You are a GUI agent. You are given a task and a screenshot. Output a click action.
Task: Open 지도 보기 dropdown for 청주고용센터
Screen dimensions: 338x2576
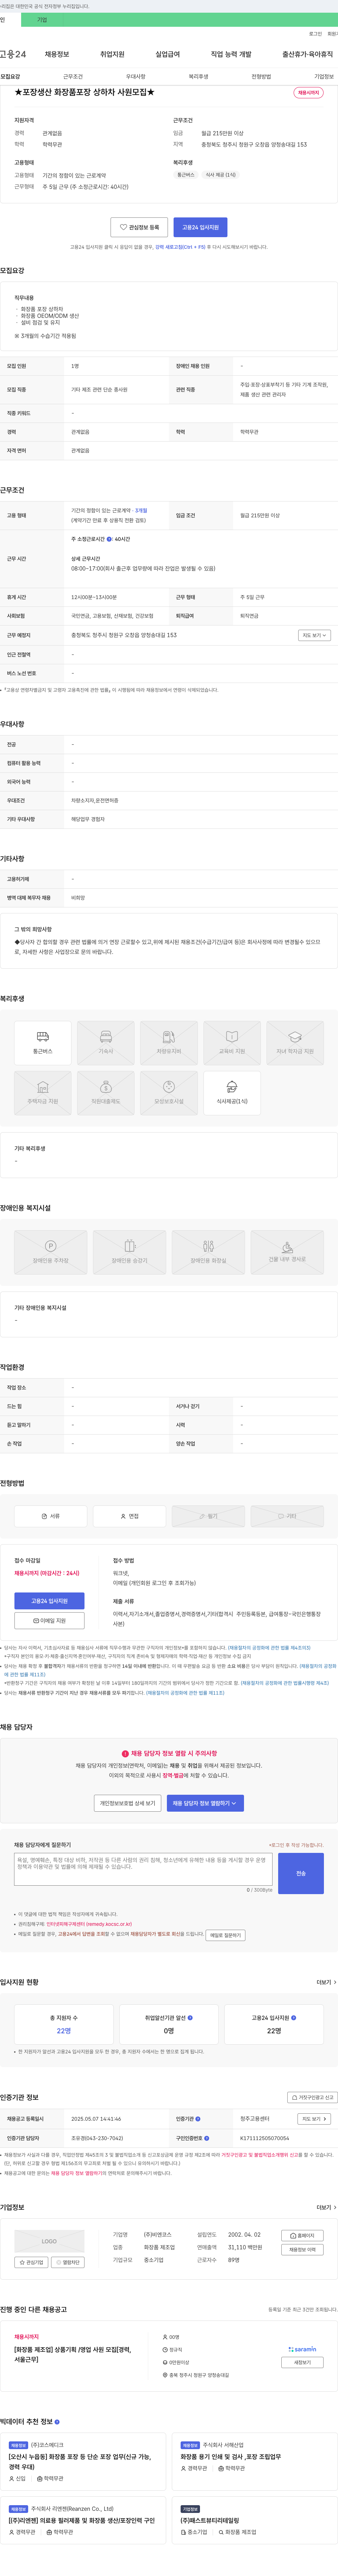pos(314,2119)
